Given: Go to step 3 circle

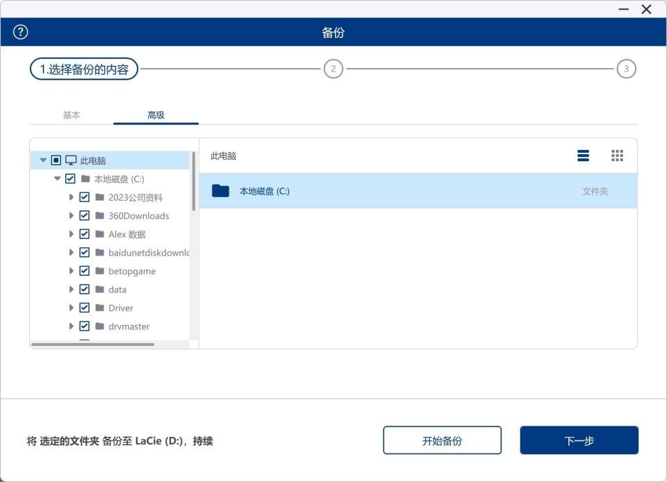Looking at the screenshot, I should pos(626,69).
